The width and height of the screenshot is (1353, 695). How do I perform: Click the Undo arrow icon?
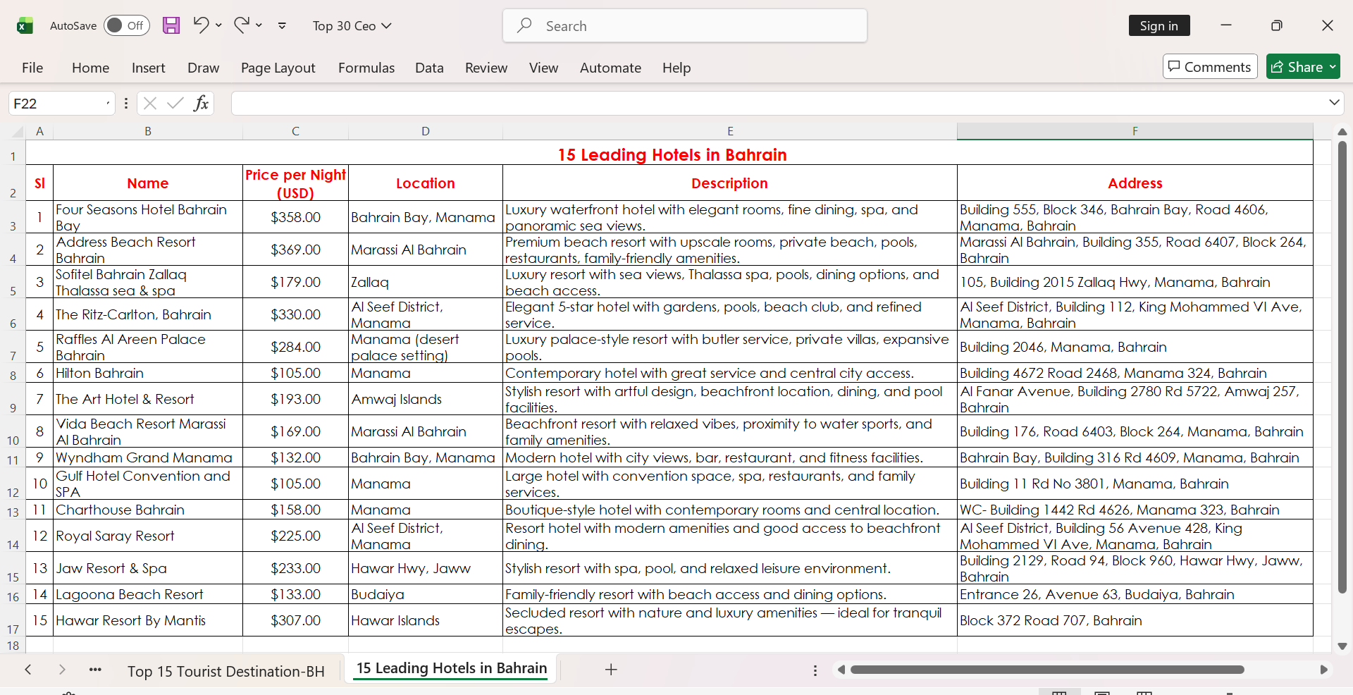point(201,25)
